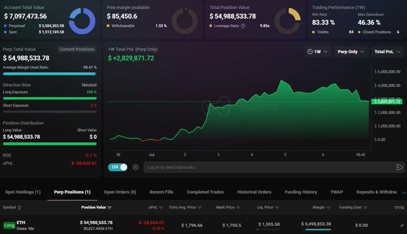Open the Funding History tab
Image resolution: width=407 pixels, height=234 pixels.
coord(301,192)
